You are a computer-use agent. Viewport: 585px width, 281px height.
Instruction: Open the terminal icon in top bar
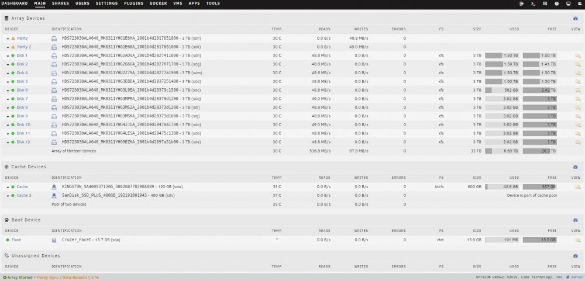[533, 4]
